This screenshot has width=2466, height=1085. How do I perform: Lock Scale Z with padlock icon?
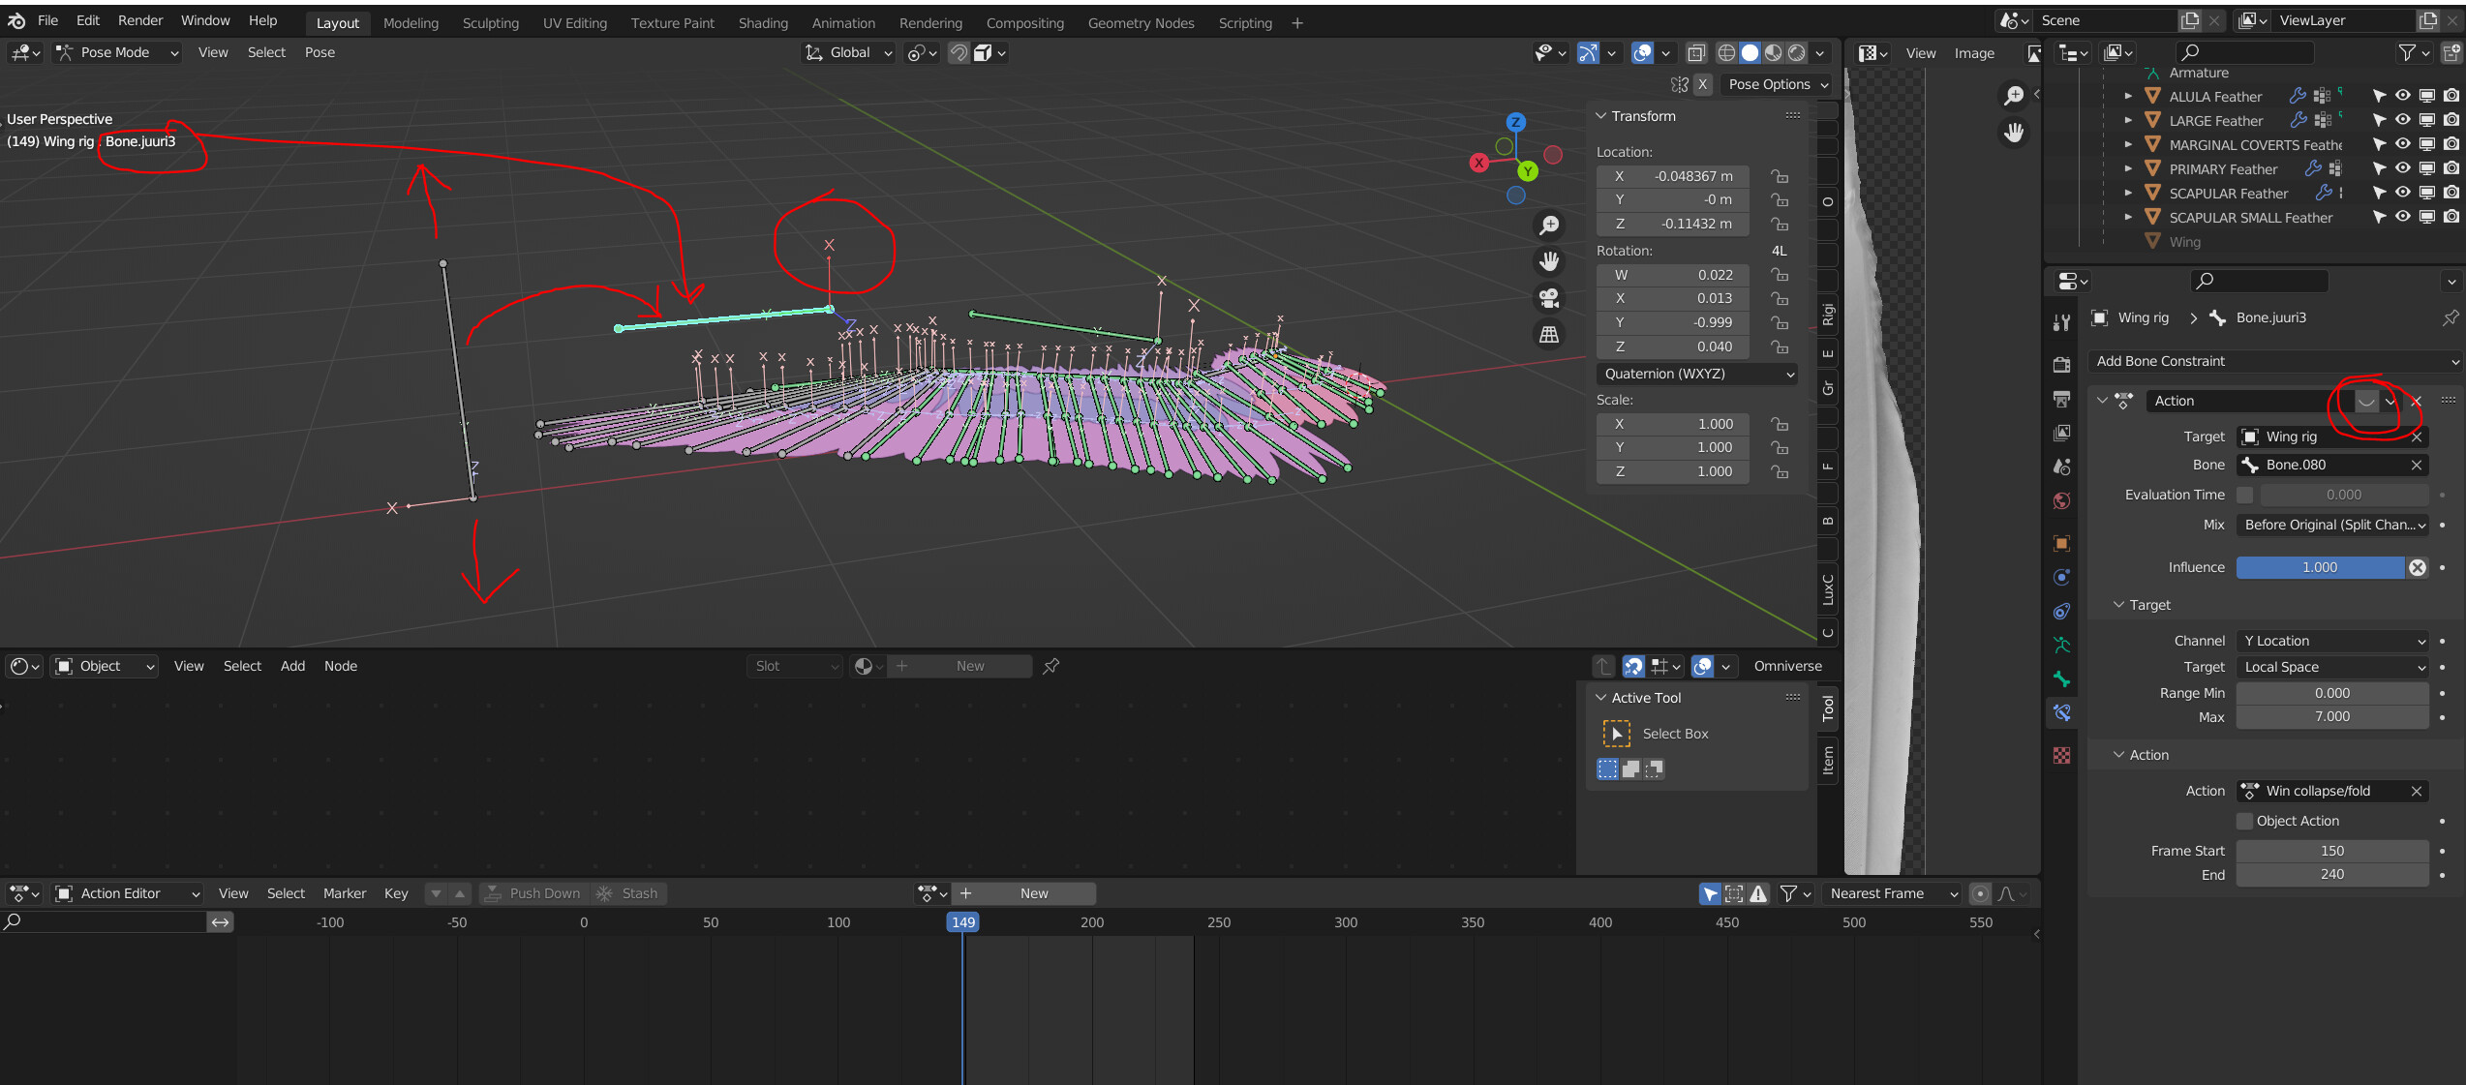(1780, 471)
